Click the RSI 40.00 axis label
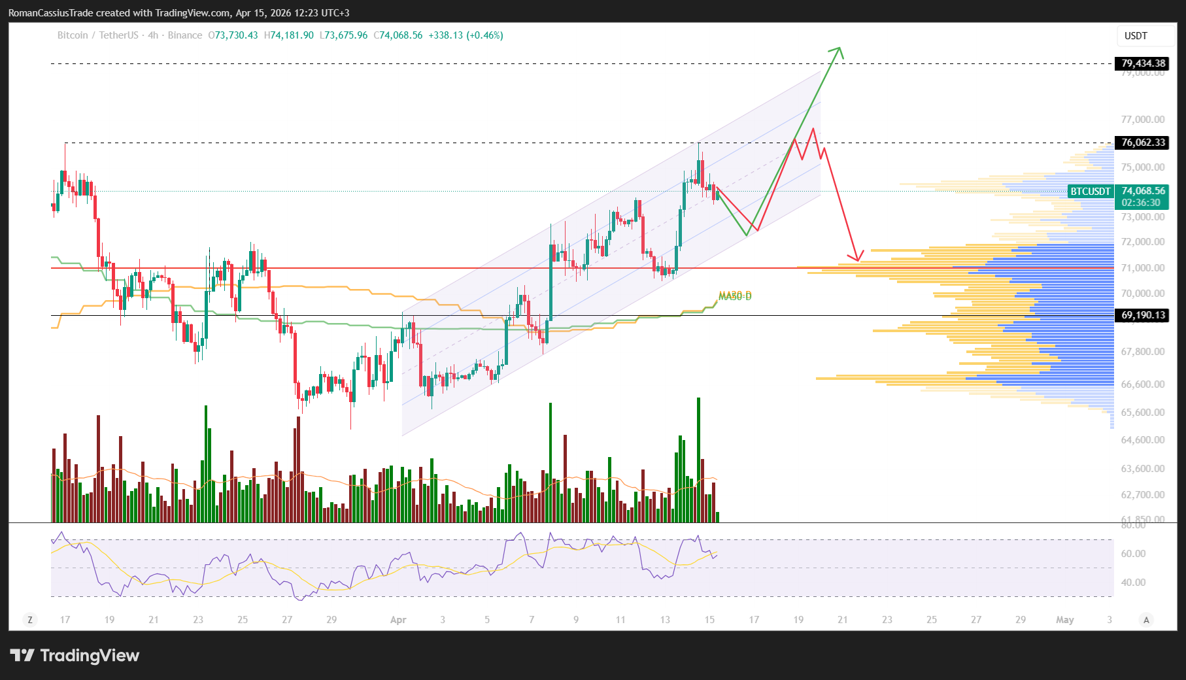The height and width of the screenshot is (680, 1186). tap(1133, 583)
